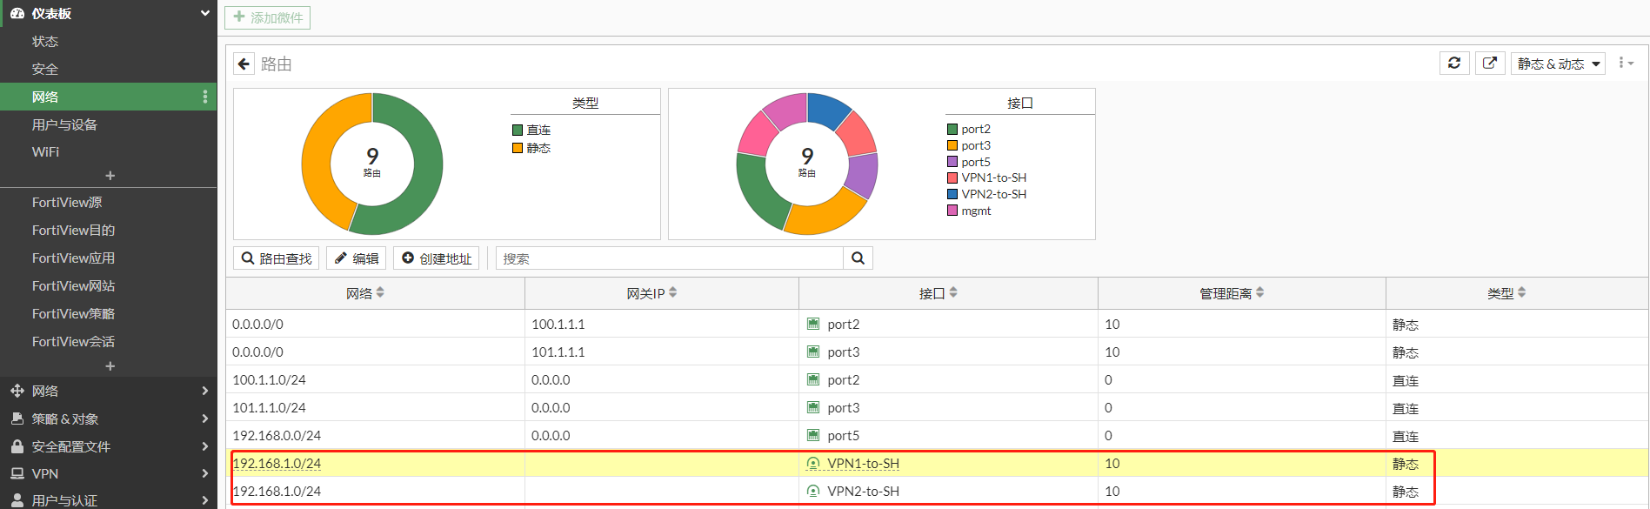
Task: Select 用户与设备 in the dashboard menu
Action: point(64,124)
